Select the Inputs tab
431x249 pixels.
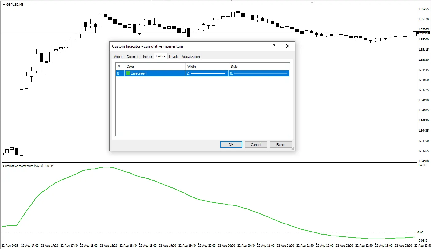(147, 56)
